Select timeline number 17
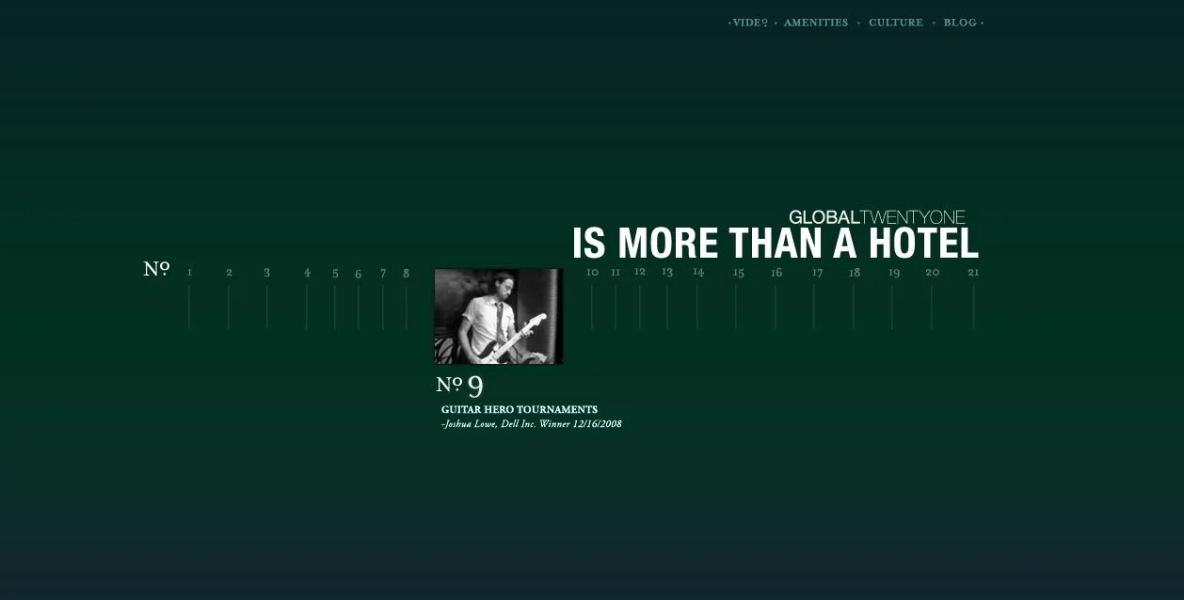1184x600 pixels. pyautogui.click(x=817, y=273)
